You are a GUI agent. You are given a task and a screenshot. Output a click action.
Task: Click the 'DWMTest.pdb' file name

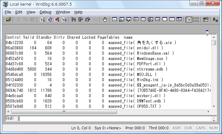(149, 101)
